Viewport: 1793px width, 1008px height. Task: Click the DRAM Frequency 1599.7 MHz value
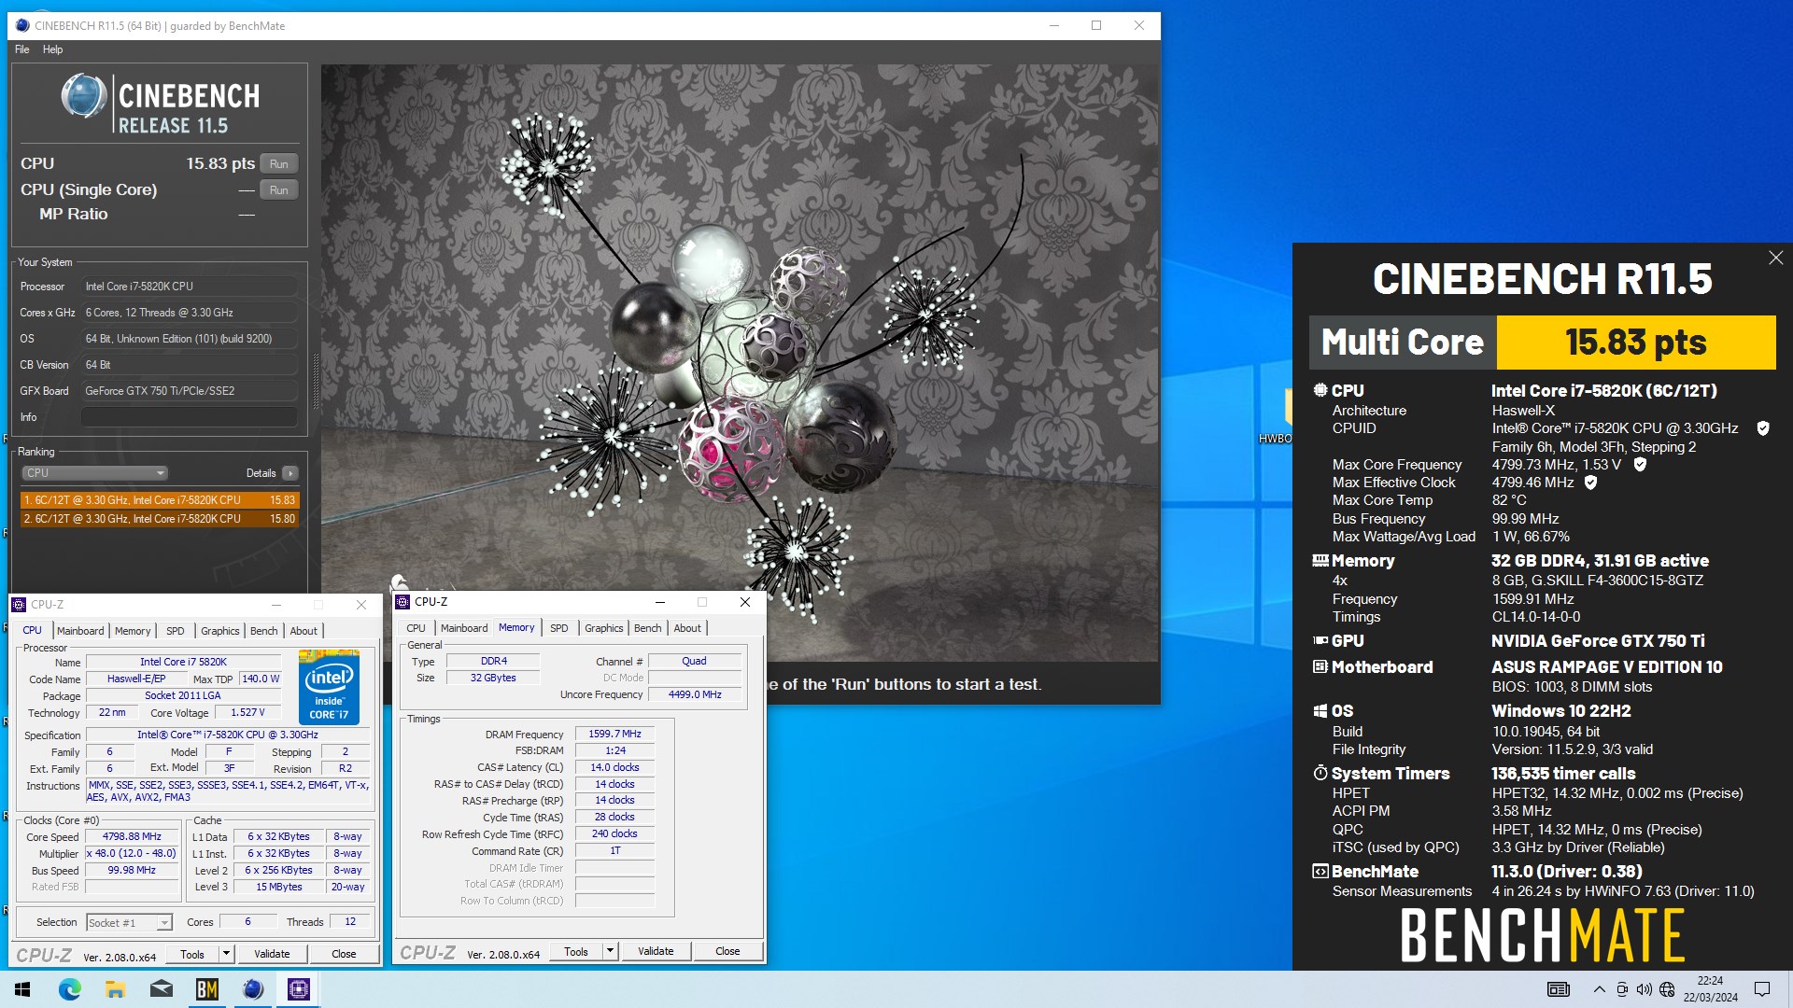tap(614, 734)
